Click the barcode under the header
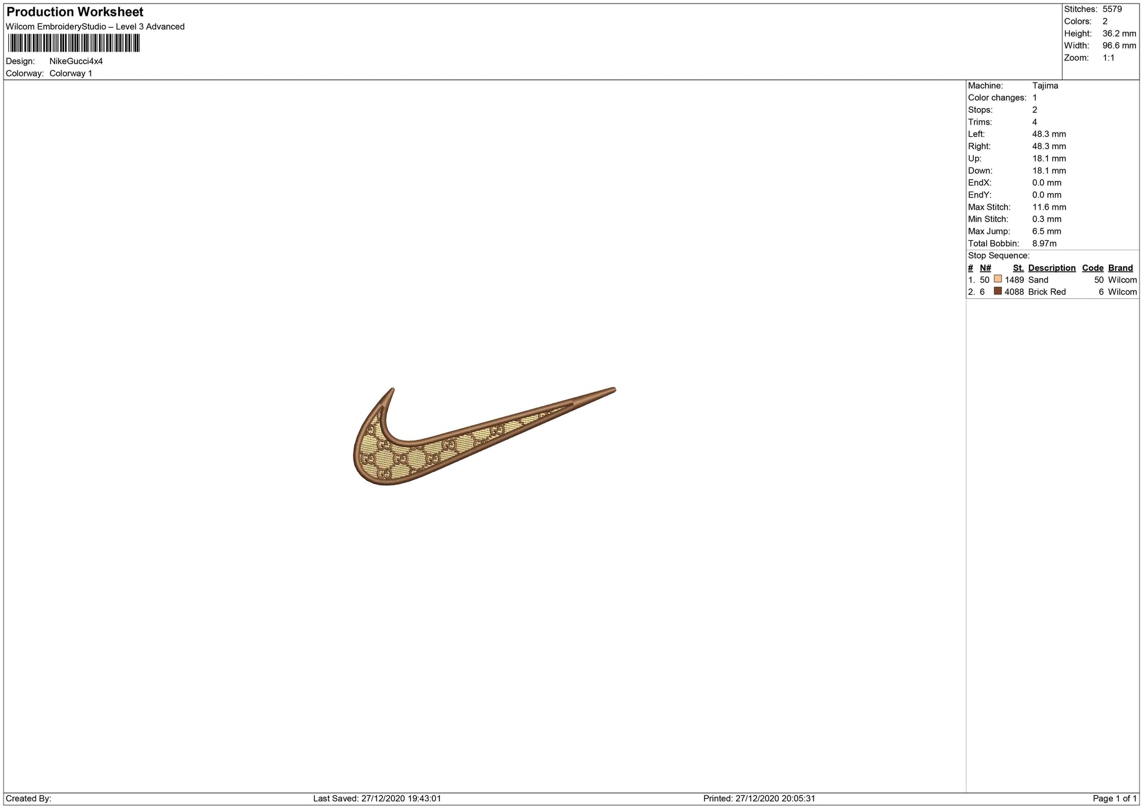Viewport: 1143px width, 806px height. tap(73, 43)
